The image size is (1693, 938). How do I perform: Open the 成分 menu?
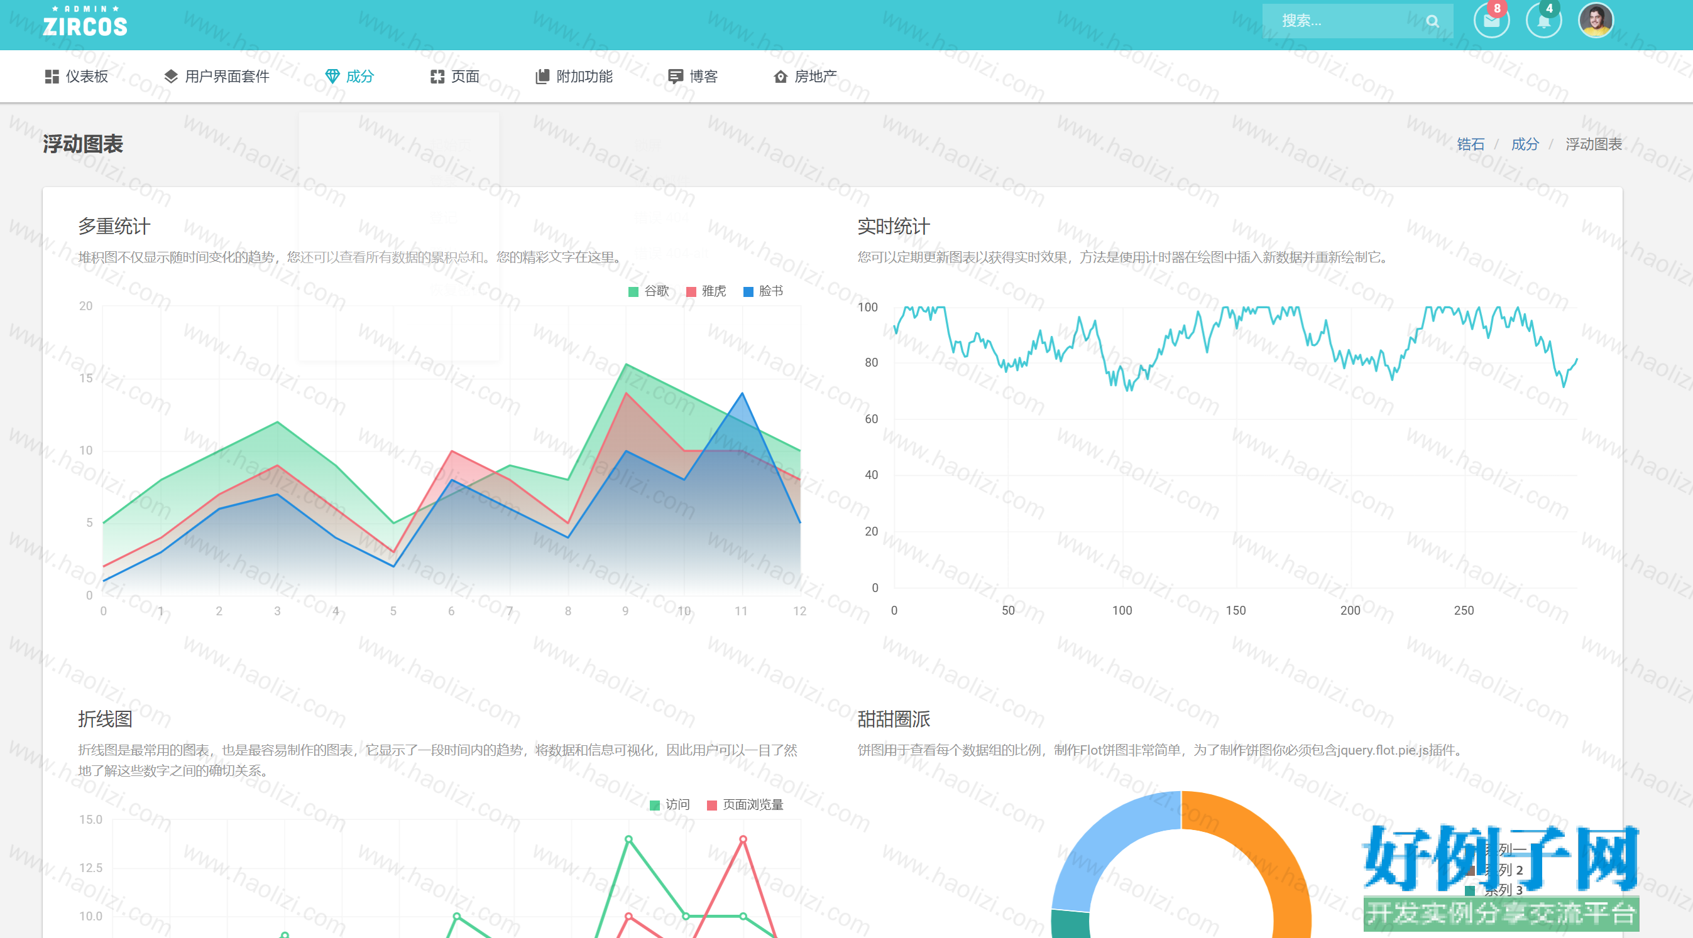tap(349, 77)
